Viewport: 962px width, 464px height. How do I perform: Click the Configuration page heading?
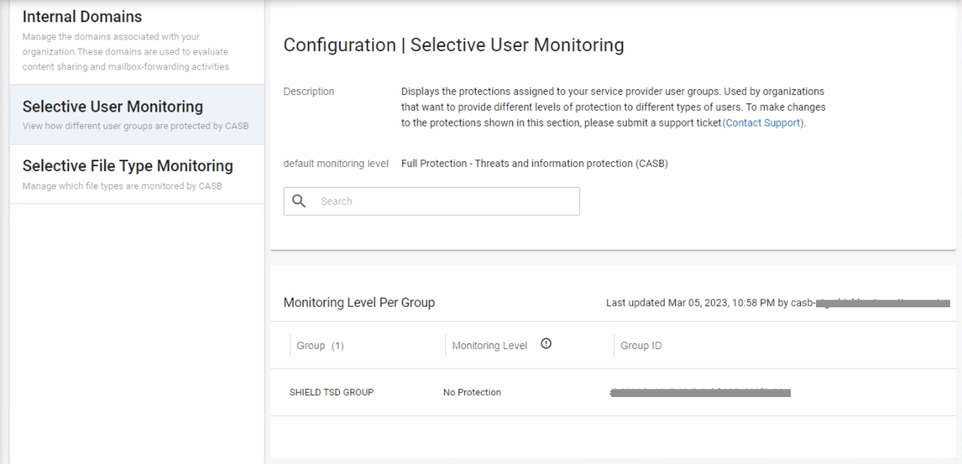453,45
